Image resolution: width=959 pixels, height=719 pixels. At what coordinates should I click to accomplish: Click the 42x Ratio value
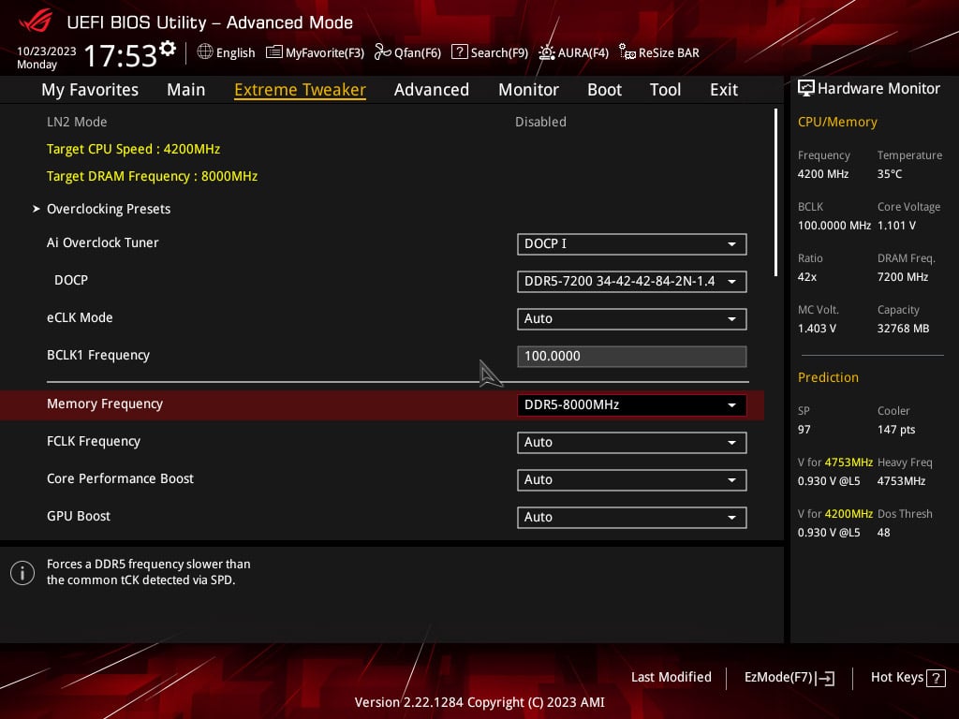[x=806, y=277]
